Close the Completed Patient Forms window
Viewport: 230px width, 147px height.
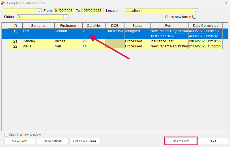(226, 3)
